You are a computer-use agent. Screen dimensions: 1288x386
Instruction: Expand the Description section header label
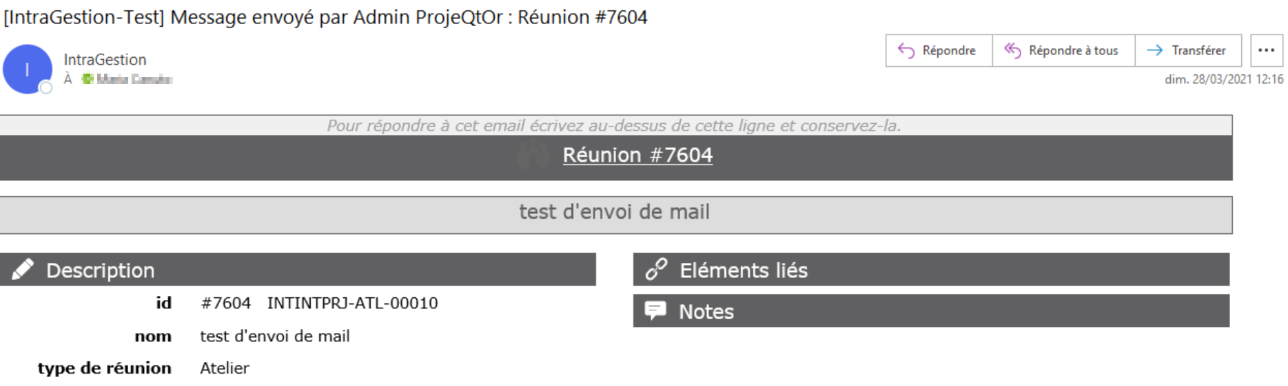click(101, 270)
